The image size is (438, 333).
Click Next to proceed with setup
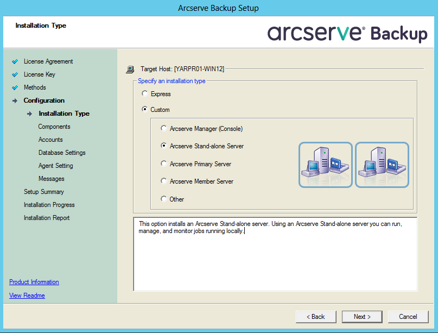point(361,317)
